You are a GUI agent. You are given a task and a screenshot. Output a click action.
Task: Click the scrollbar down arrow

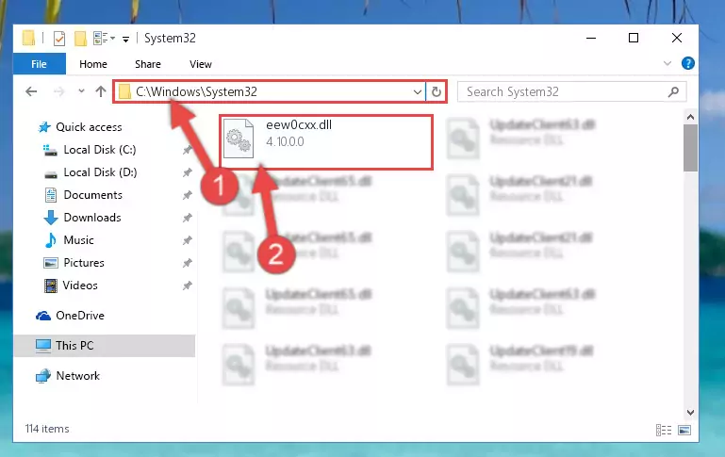coord(690,412)
